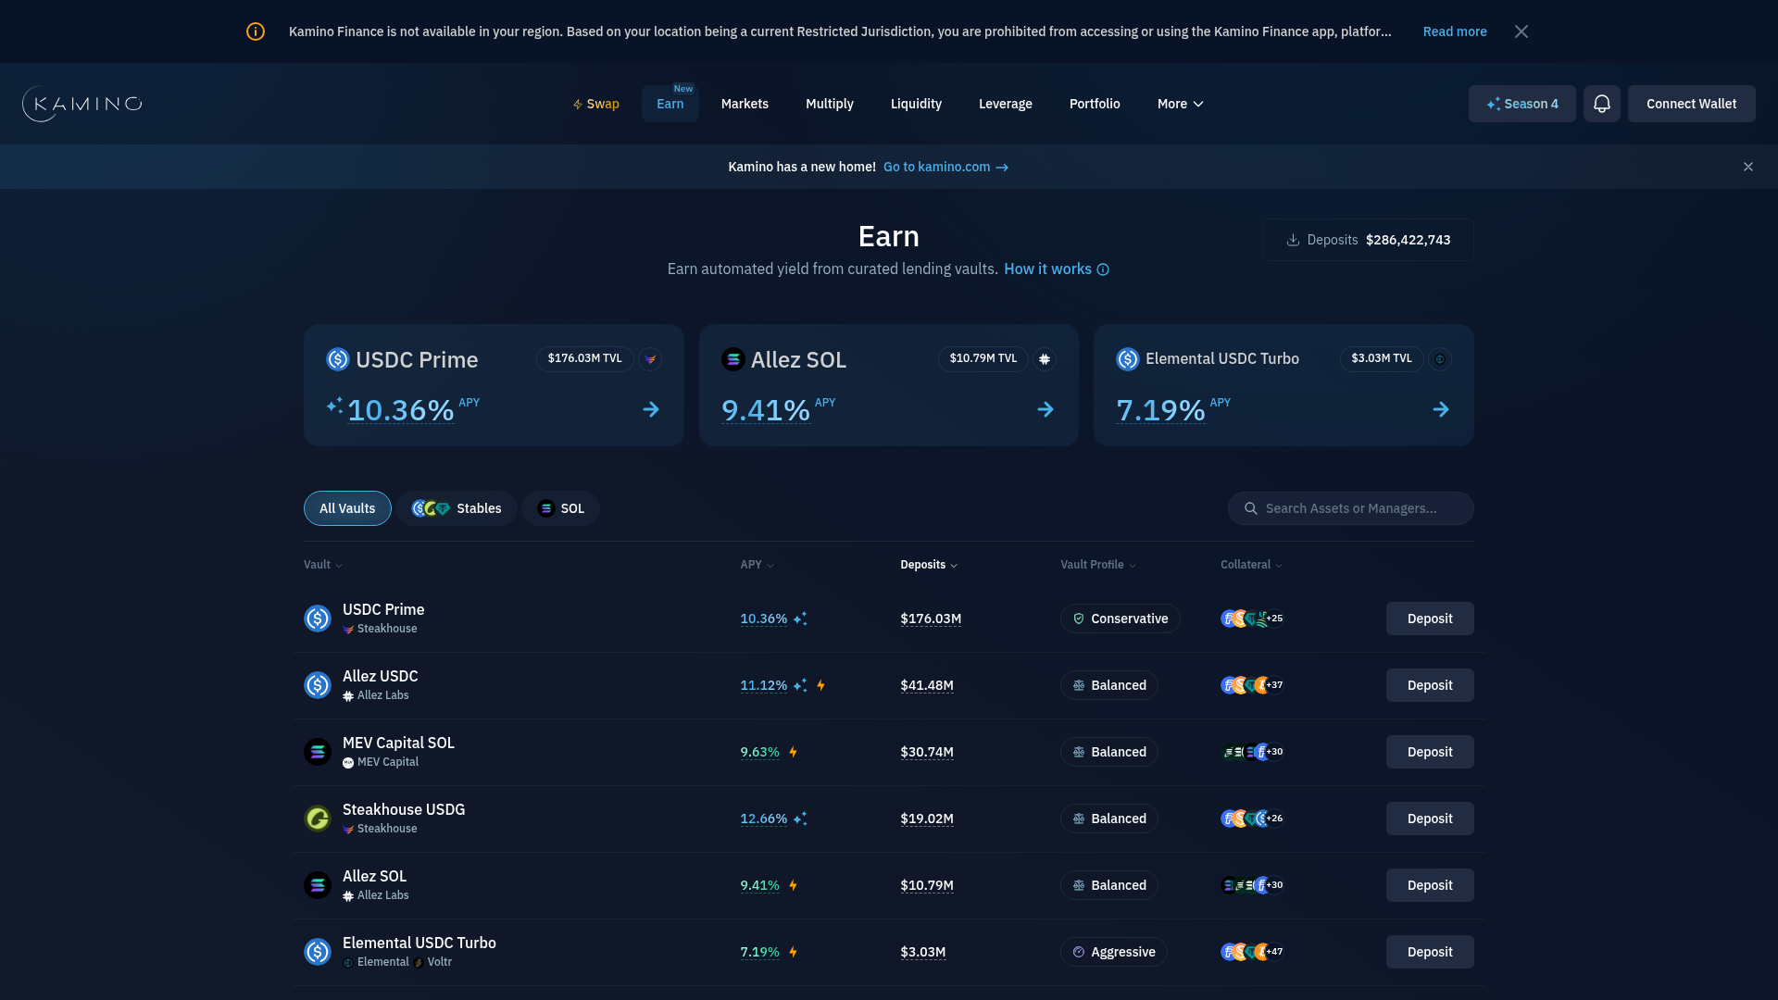Sort by the Vault Profile column
Image resolution: width=1778 pixels, height=1000 pixels.
[1098, 565]
